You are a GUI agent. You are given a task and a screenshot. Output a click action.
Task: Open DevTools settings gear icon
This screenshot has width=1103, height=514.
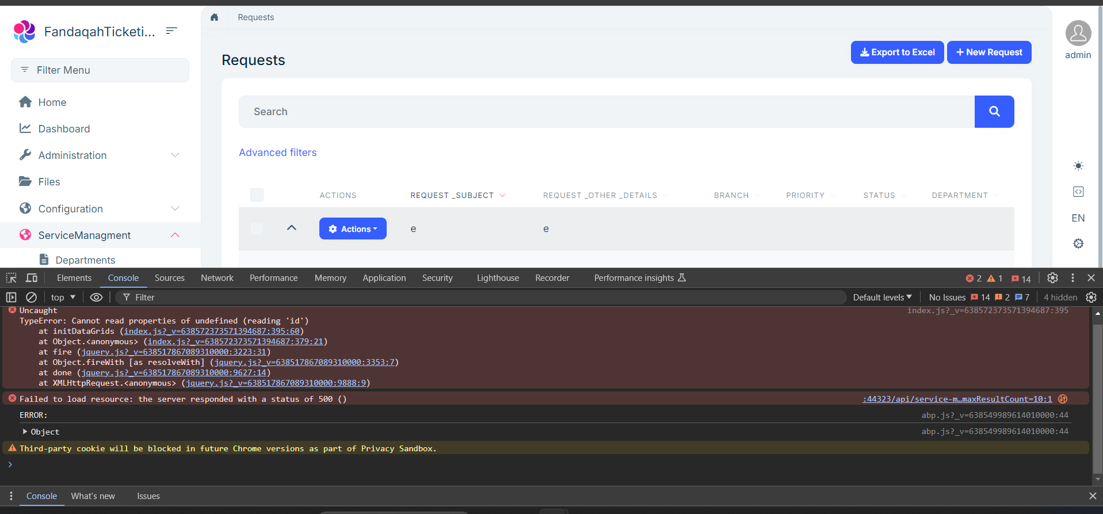pyautogui.click(x=1052, y=278)
